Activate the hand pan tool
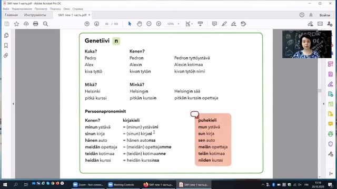337x189 pixels. (139, 24)
